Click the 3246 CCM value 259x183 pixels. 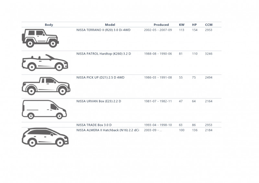point(208,54)
